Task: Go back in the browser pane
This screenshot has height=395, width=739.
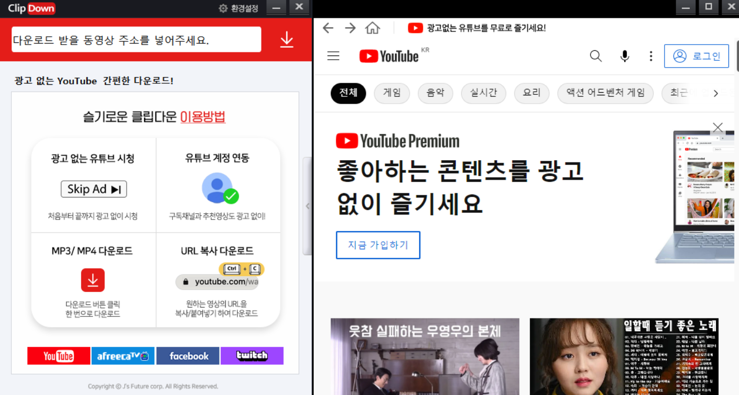Action: tap(328, 28)
